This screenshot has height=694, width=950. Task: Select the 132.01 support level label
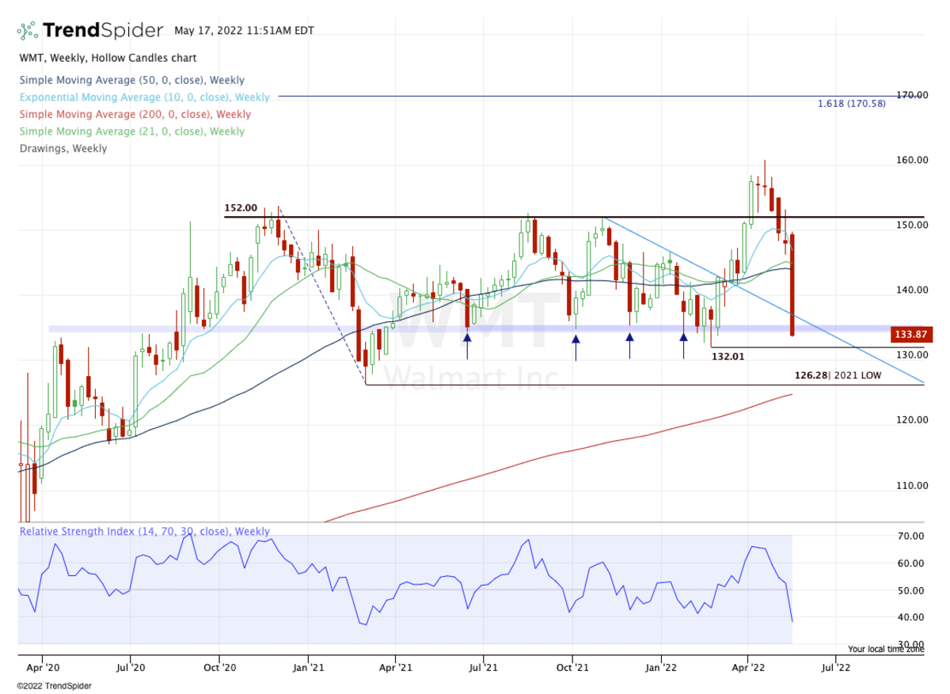[x=728, y=357]
